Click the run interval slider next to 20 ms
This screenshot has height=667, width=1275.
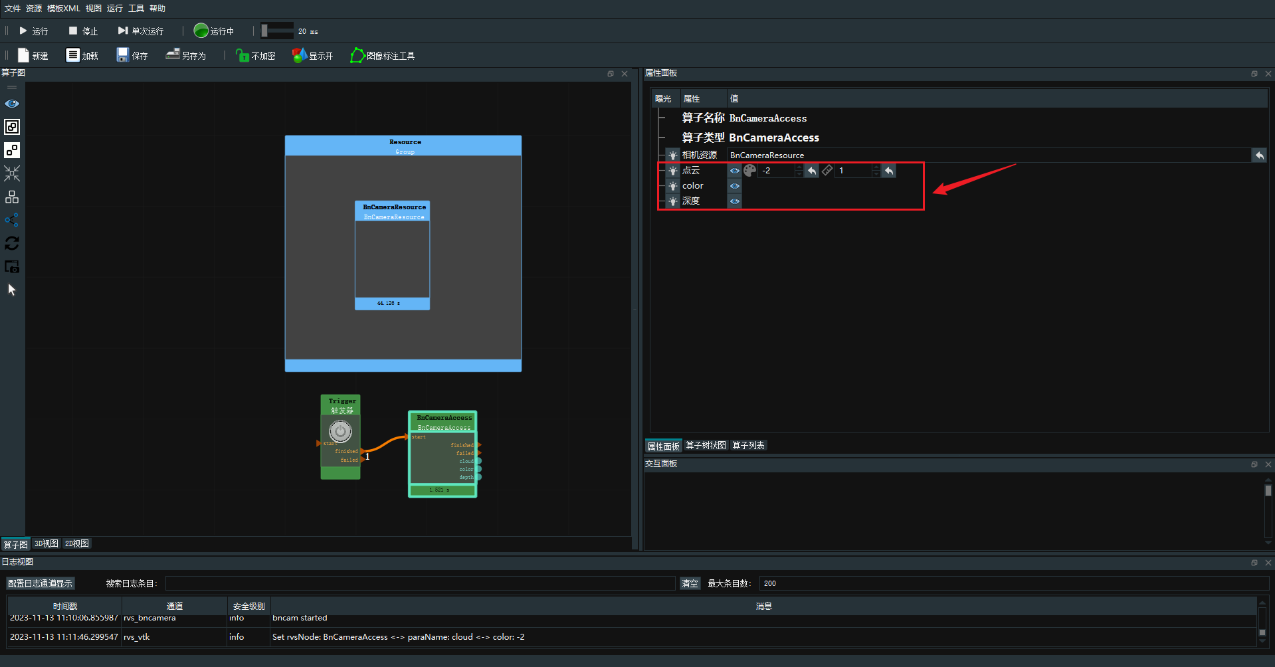[x=277, y=31]
